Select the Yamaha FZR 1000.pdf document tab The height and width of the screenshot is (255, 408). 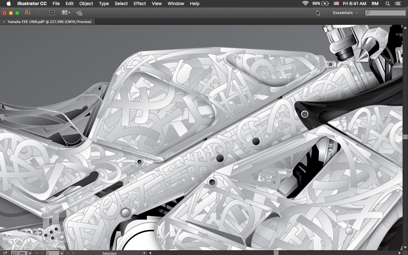coord(49,22)
